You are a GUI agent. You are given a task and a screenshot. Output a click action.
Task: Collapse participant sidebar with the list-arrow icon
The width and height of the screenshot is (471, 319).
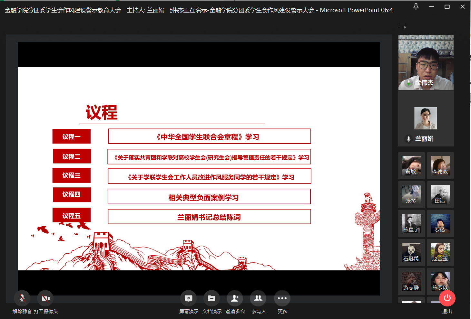pyautogui.click(x=402, y=26)
